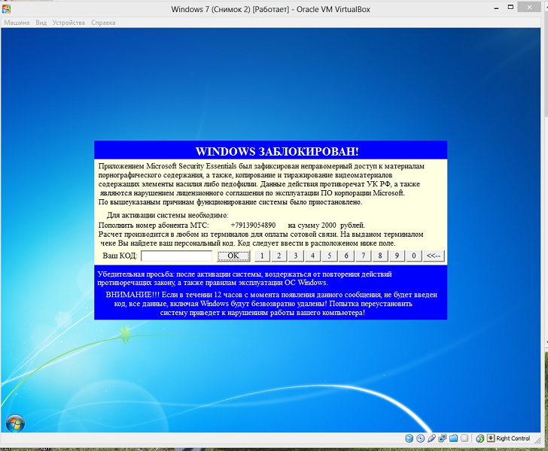Click the Ваш КОД input field
548x451 pixels.
[x=176, y=256]
